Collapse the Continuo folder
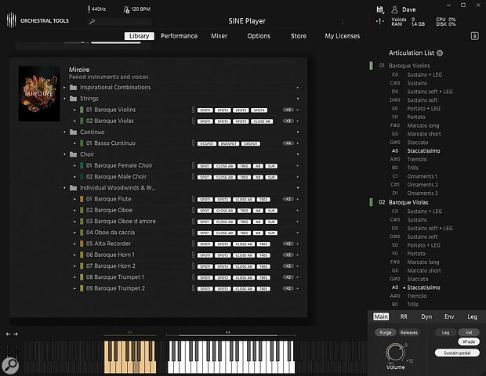 point(64,132)
